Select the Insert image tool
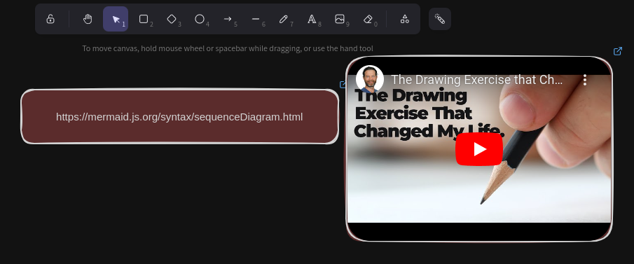This screenshot has width=634, height=264. coord(340,19)
